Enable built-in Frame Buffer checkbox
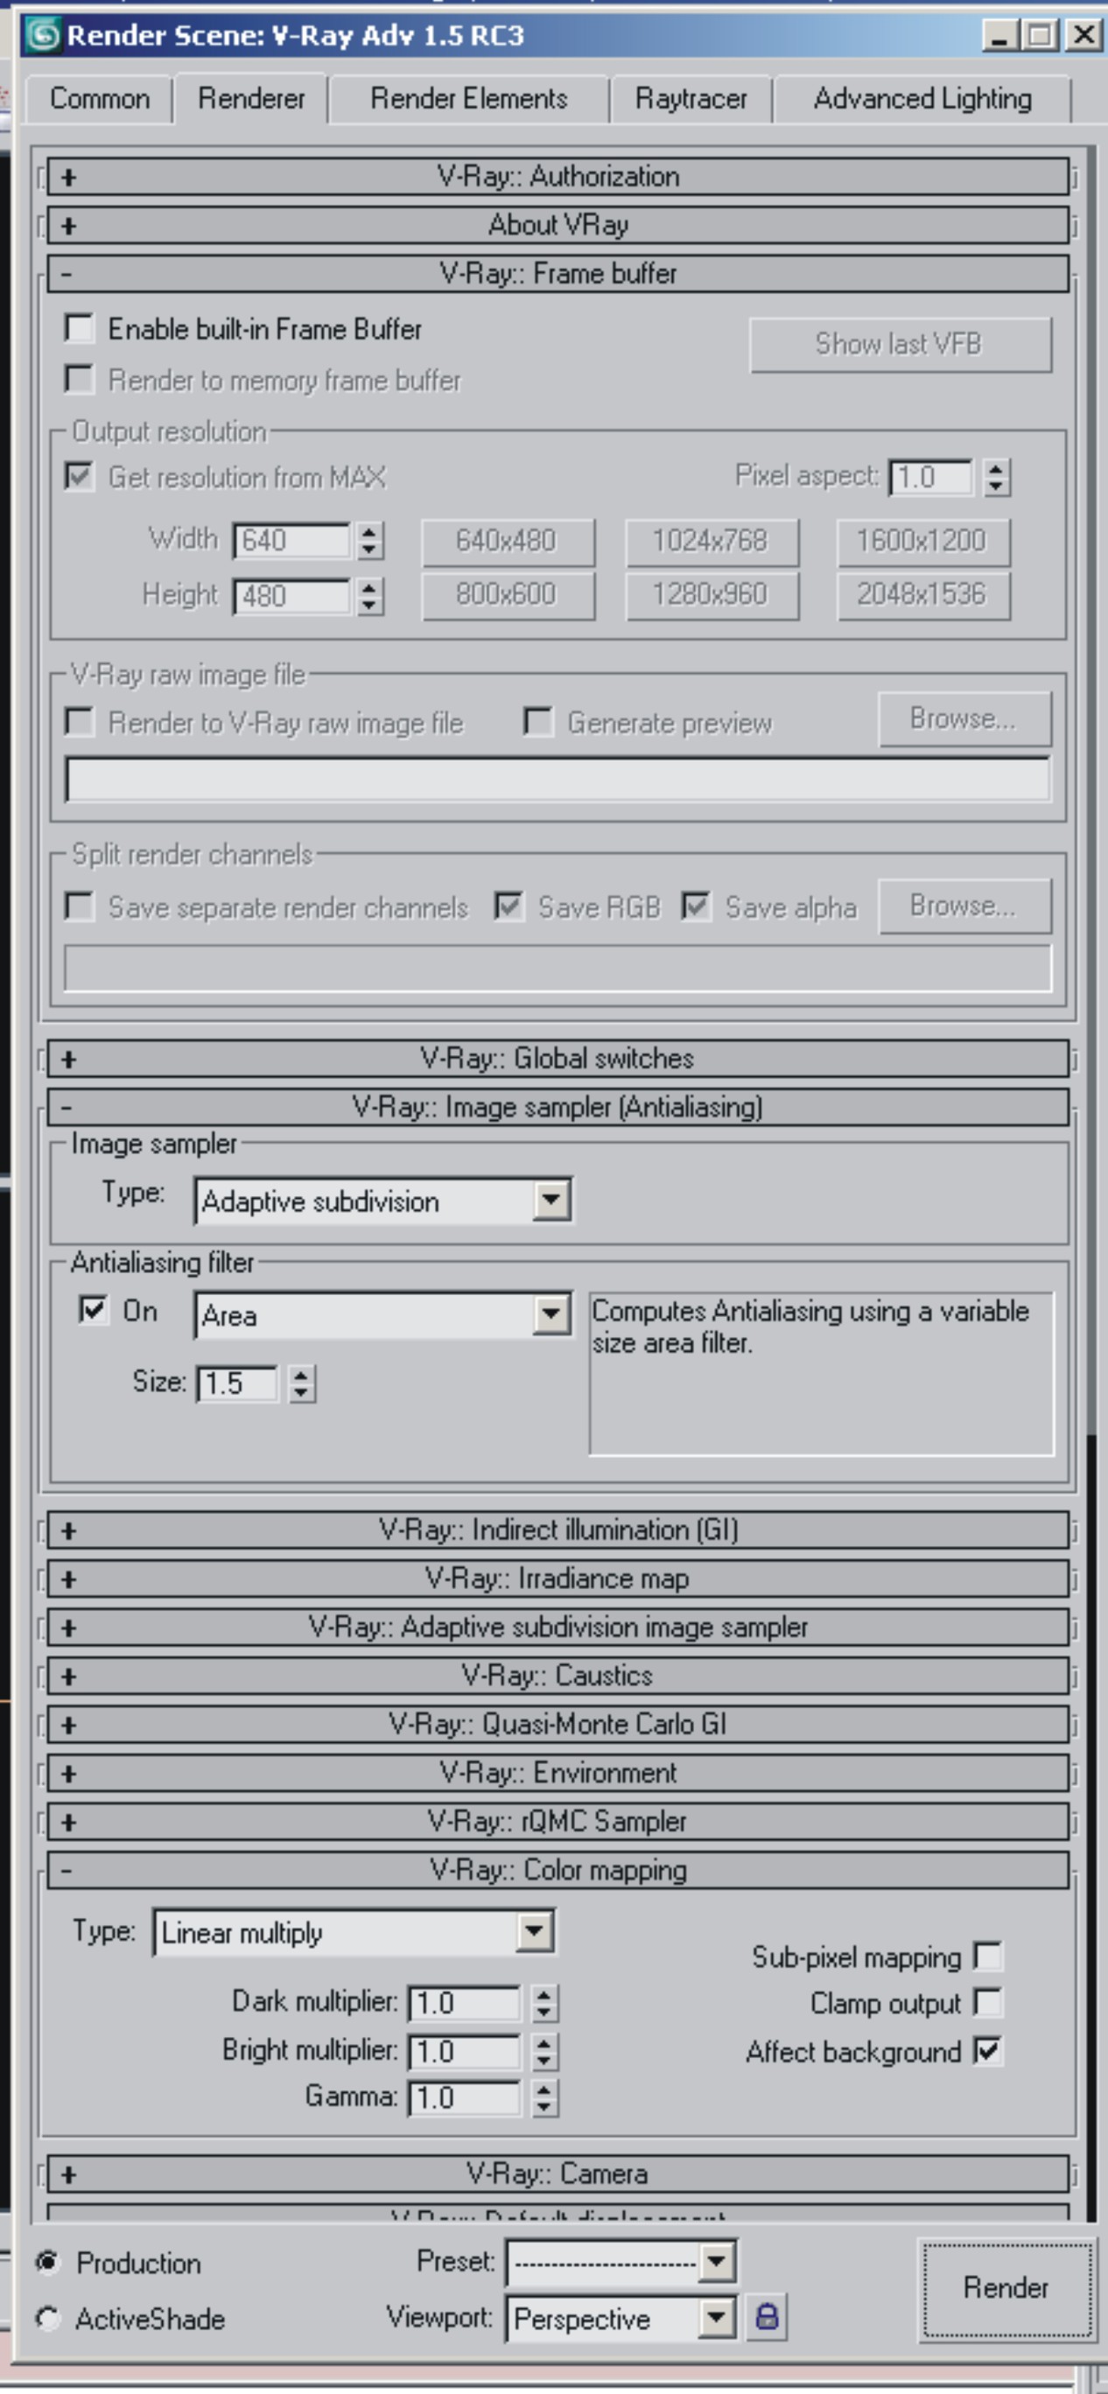1108x2394 pixels. (x=79, y=328)
